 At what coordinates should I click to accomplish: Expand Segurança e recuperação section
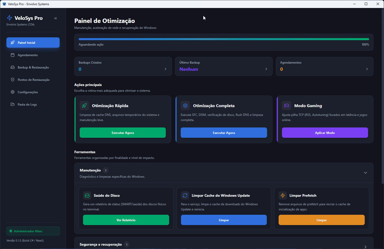point(365,247)
